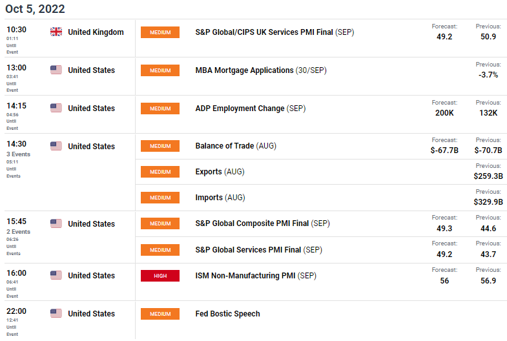
Task: Click the United Kingdom flag icon
Action: (x=56, y=32)
